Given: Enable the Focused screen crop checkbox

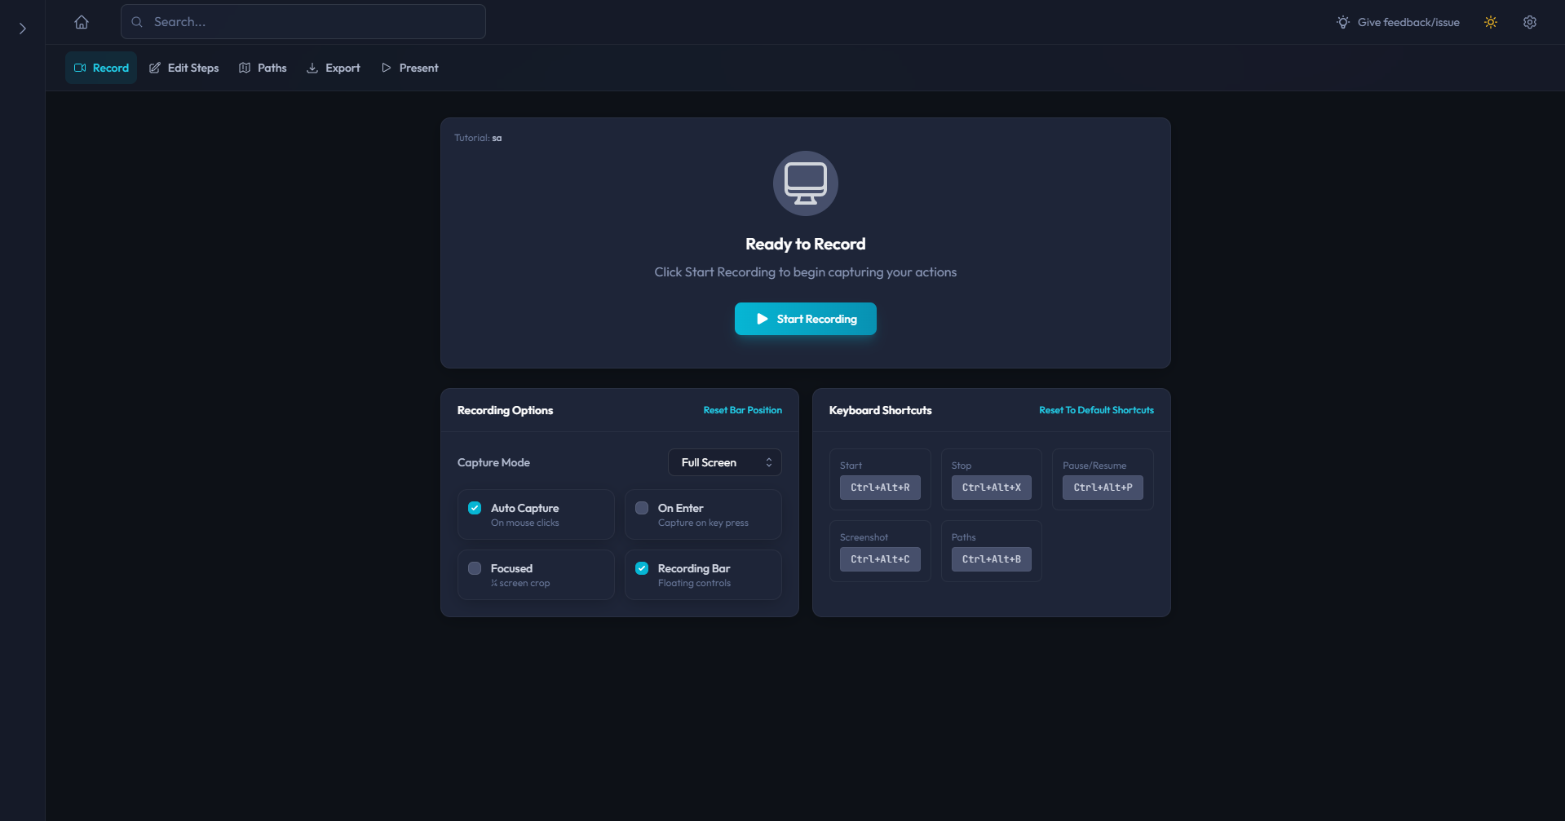Looking at the screenshot, I should click(x=475, y=568).
